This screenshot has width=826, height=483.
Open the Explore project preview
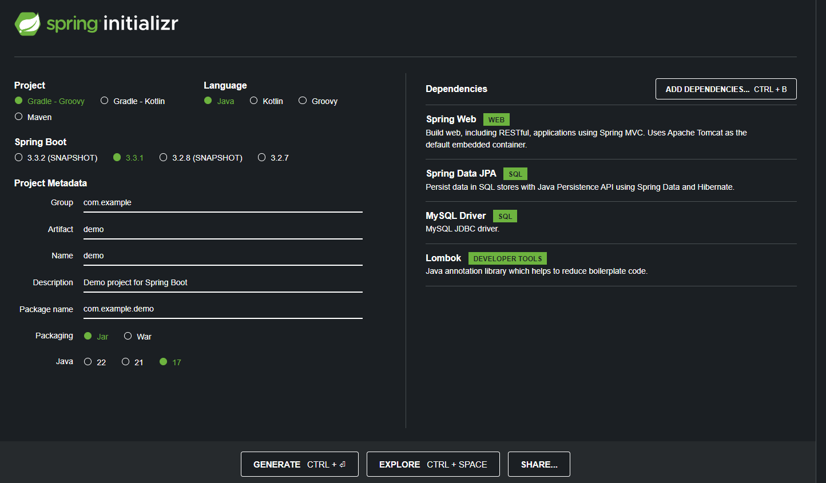[x=433, y=464]
